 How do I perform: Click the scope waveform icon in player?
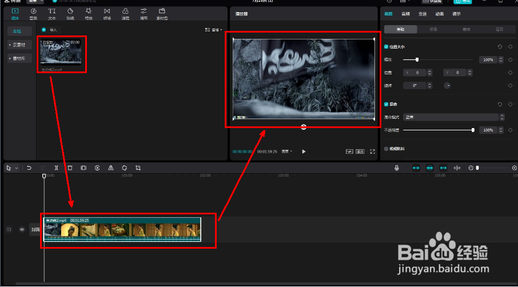[x=349, y=152]
